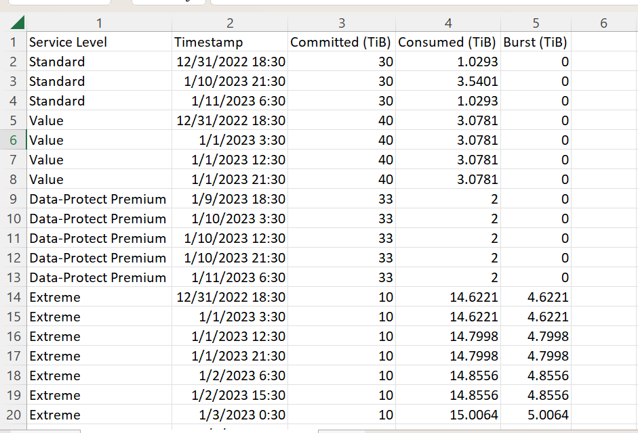The height and width of the screenshot is (433, 638).
Task: Select the column 4 header
Action: (448, 24)
